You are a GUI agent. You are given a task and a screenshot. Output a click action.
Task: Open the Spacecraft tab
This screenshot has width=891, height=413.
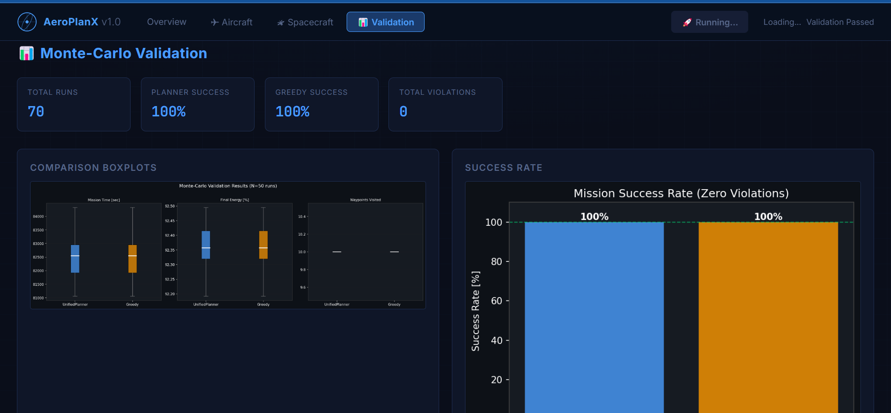pos(305,22)
